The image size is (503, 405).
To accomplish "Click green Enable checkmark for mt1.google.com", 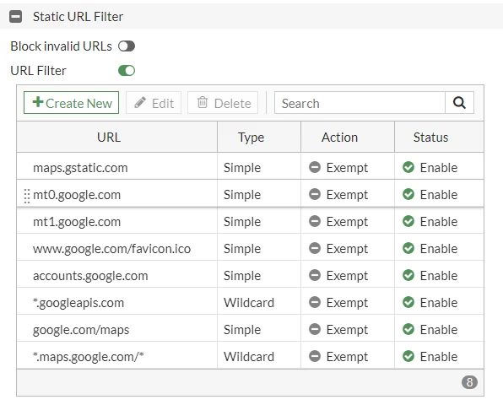I will [408, 221].
